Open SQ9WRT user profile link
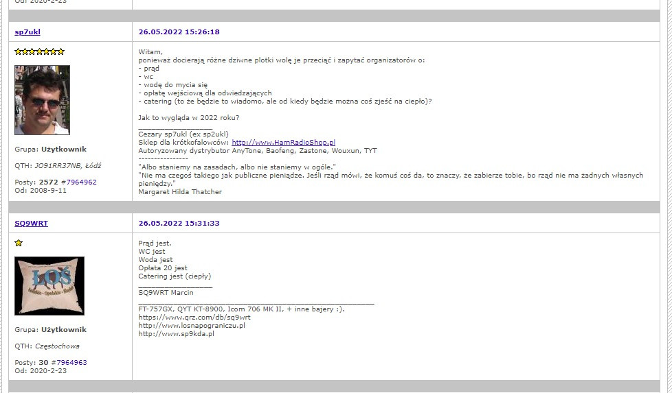The height and width of the screenshot is (393, 672). [x=32, y=223]
